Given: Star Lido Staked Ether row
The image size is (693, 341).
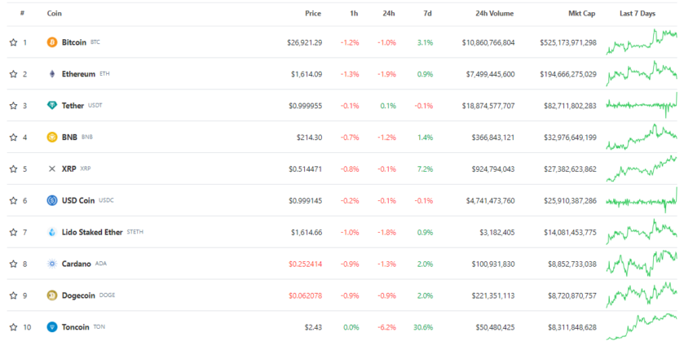Looking at the screenshot, I should pos(13,232).
